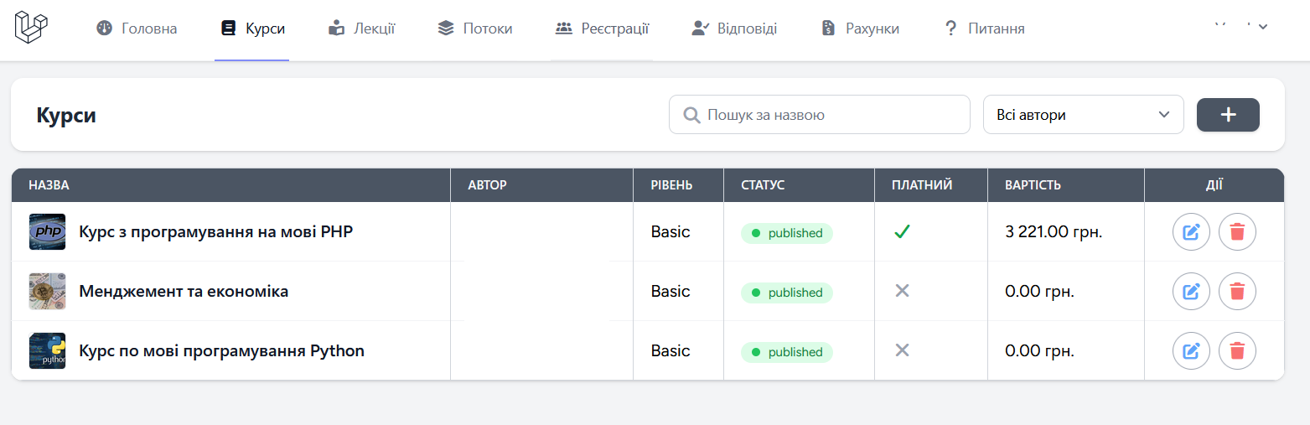Navigate to the Рахунки tab
Image resolution: width=1310 pixels, height=425 pixels.
click(860, 29)
